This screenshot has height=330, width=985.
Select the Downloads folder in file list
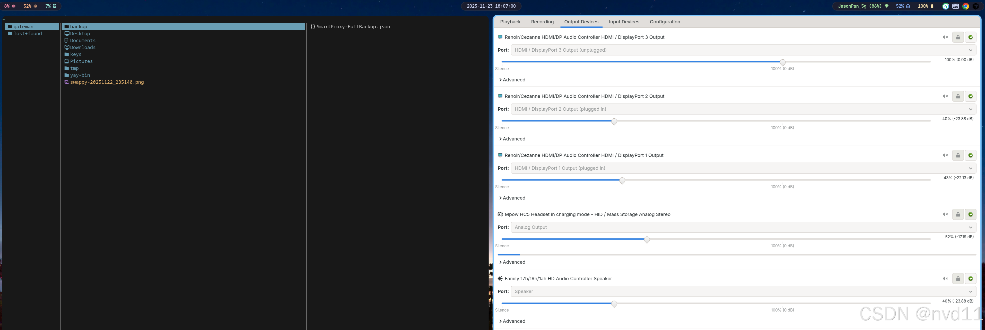[x=83, y=47]
